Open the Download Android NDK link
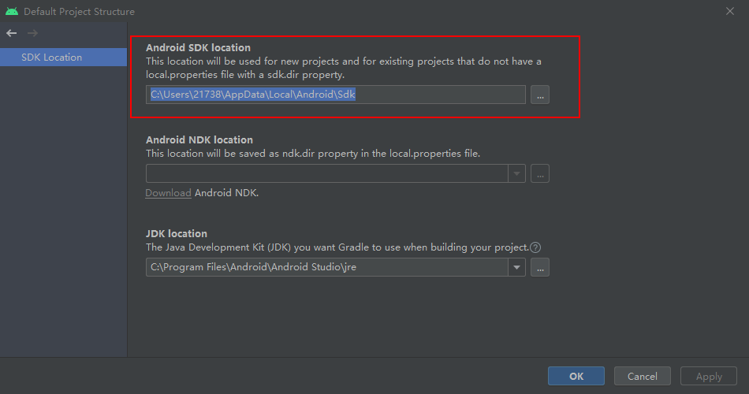749x394 pixels. click(x=168, y=193)
